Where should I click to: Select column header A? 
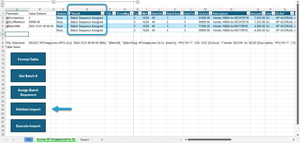coord(17,9)
